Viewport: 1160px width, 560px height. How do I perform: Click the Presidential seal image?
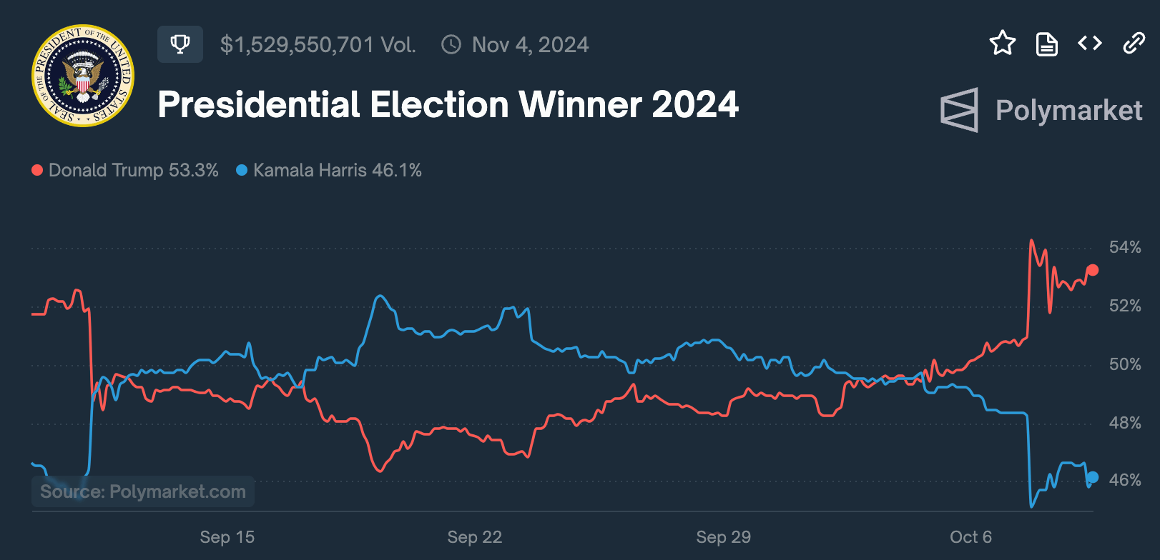click(83, 76)
